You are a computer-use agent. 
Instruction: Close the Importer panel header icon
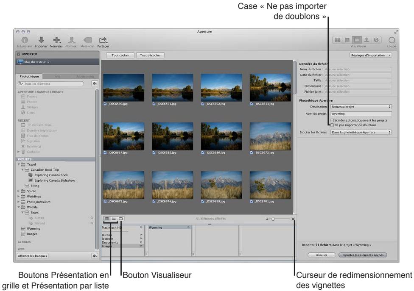click(19, 54)
